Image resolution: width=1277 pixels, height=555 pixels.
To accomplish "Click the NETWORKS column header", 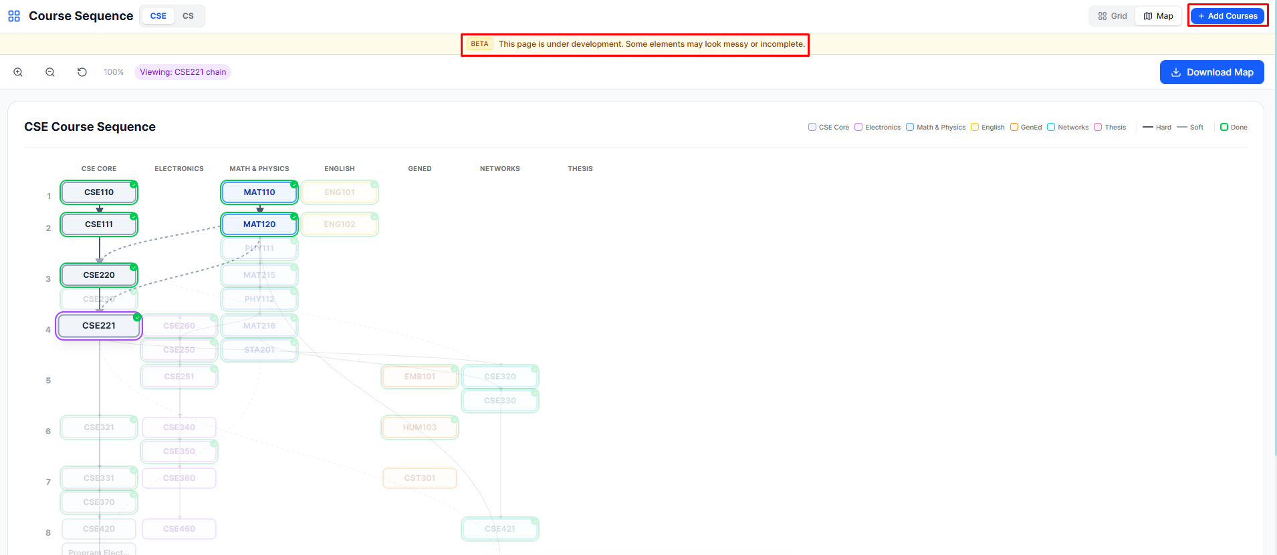I will [x=500, y=169].
